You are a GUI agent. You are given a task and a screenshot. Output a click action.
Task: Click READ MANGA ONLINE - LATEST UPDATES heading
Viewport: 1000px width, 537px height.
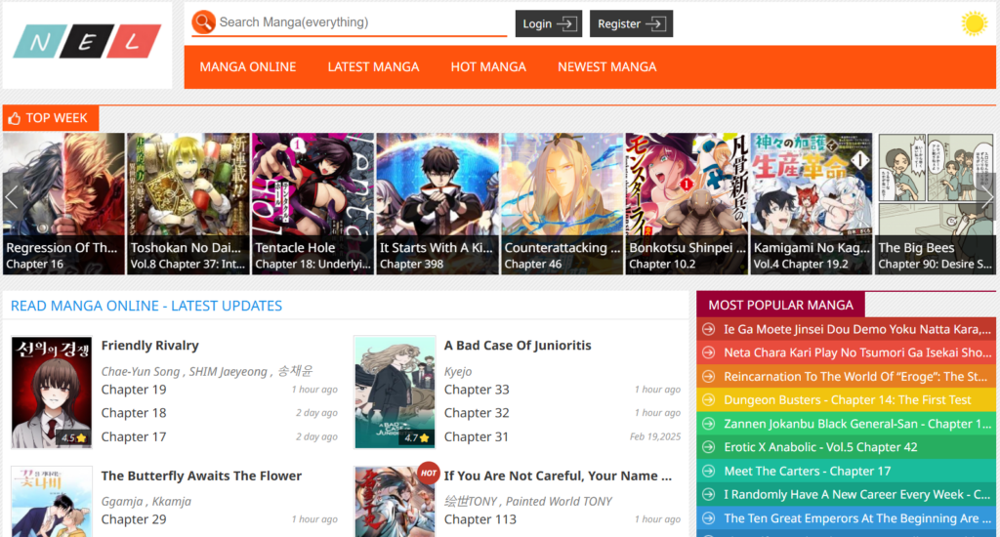(x=146, y=307)
